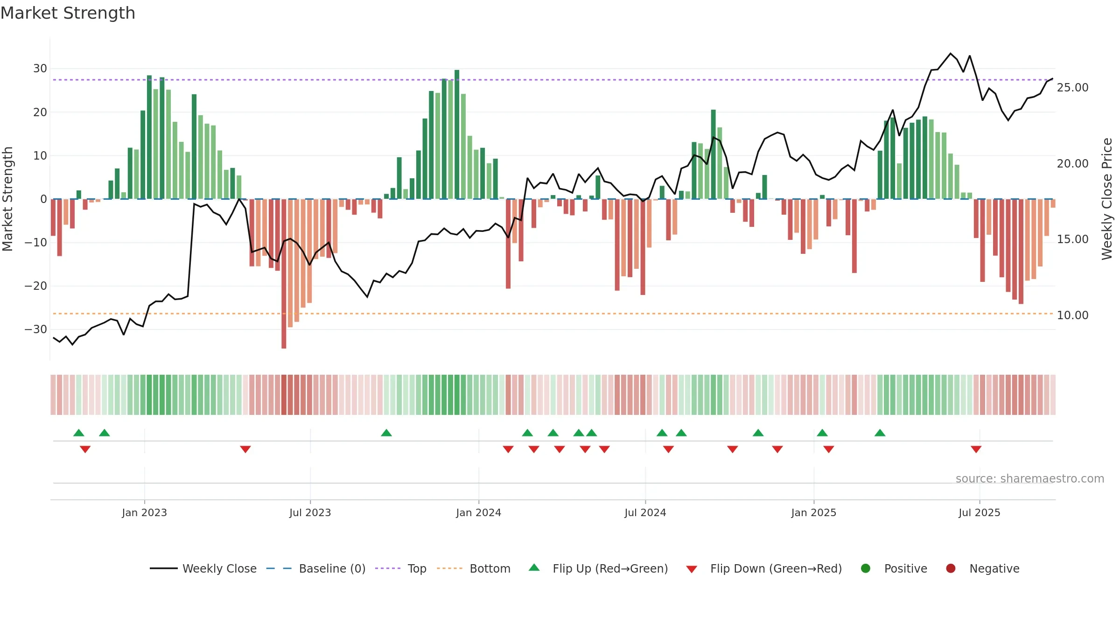Click the Jan 2025 axis label
Screen dimensions: 1120x630
813,512
